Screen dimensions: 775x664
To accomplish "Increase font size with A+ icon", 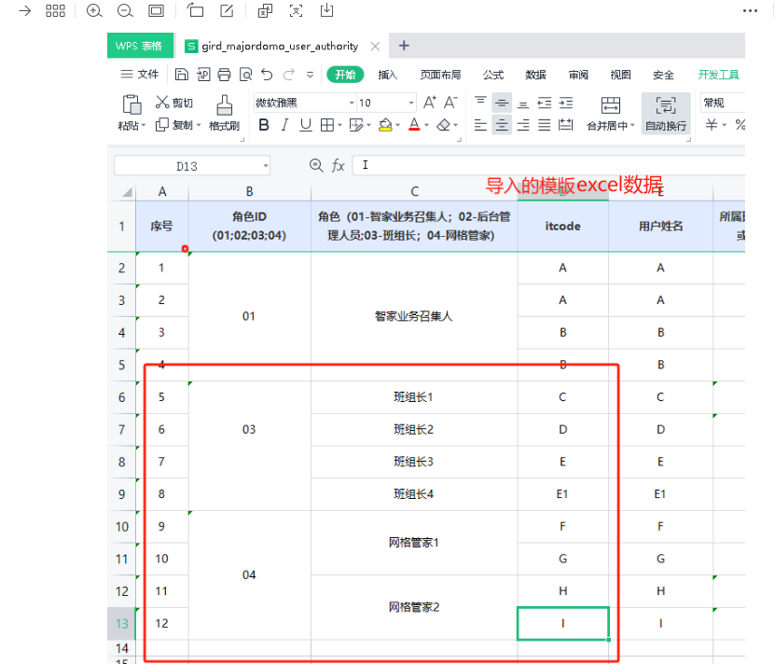I will click(x=430, y=103).
